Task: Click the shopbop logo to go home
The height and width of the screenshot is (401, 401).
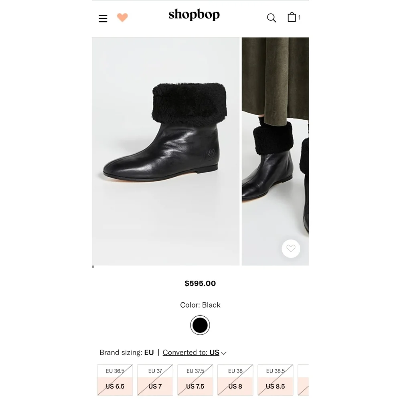Action: 194,15
